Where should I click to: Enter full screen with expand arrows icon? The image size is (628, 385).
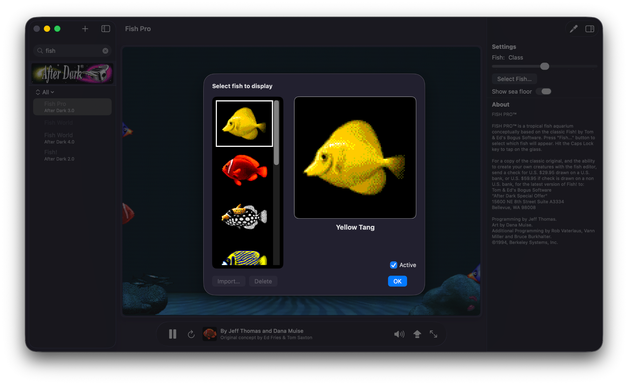[433, 334]
